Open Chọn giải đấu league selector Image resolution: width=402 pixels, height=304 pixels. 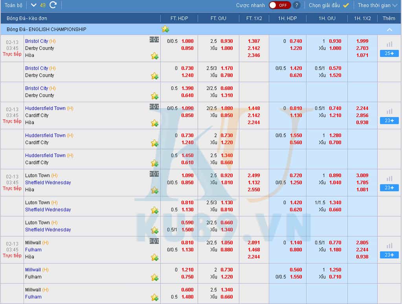click(x=329, y=5)
